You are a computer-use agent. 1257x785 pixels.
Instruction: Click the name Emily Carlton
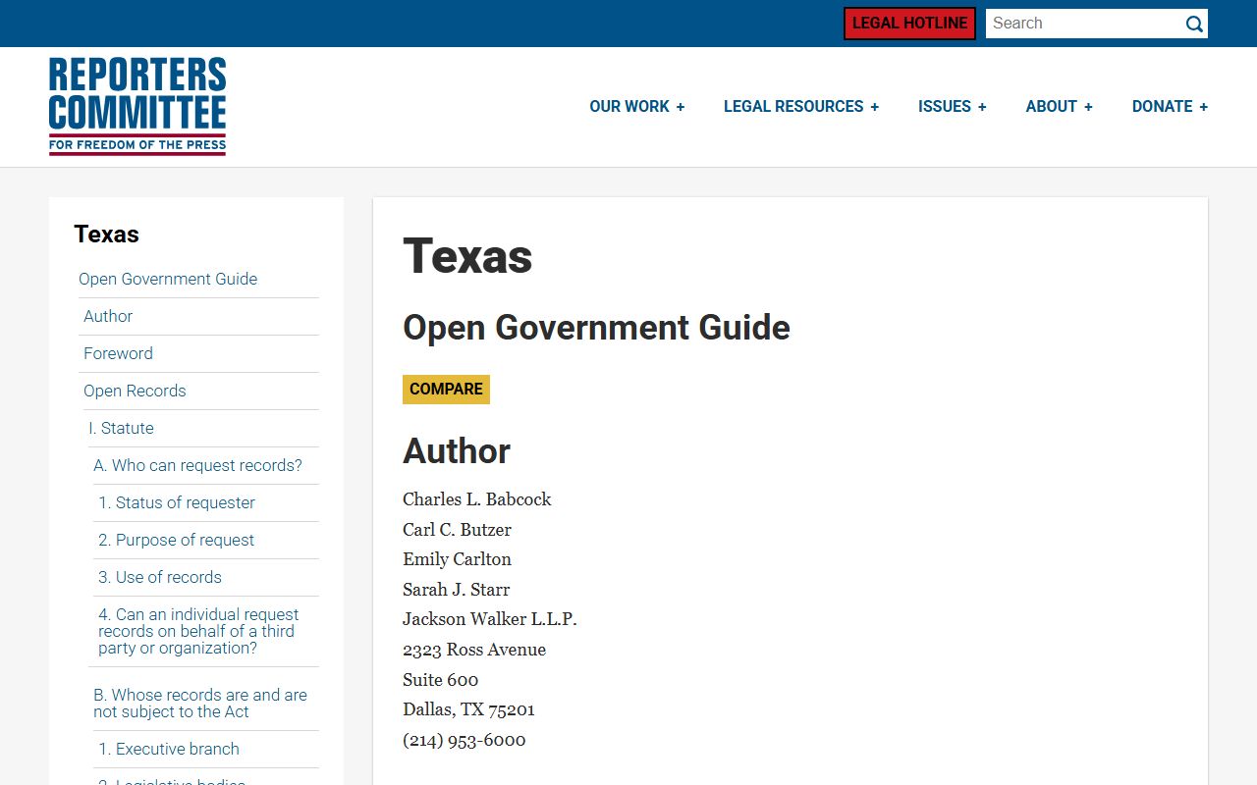coord(457,559)
